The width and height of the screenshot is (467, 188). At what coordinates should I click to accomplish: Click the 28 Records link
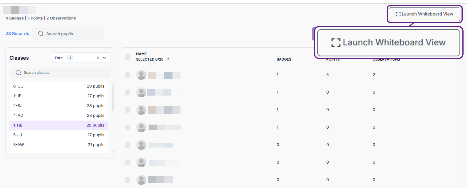click(17, 34)
